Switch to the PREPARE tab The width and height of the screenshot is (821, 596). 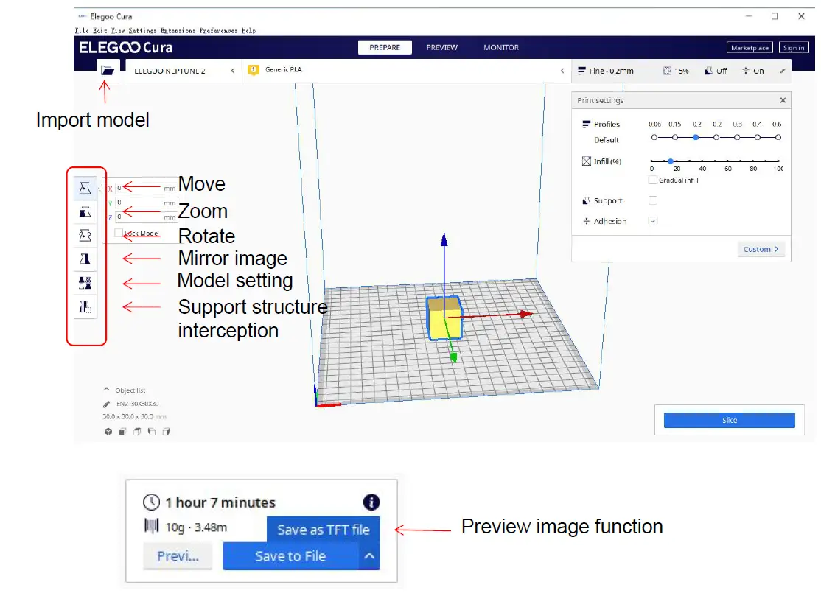(385, 48)
